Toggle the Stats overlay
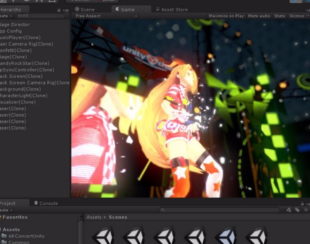 279,16
